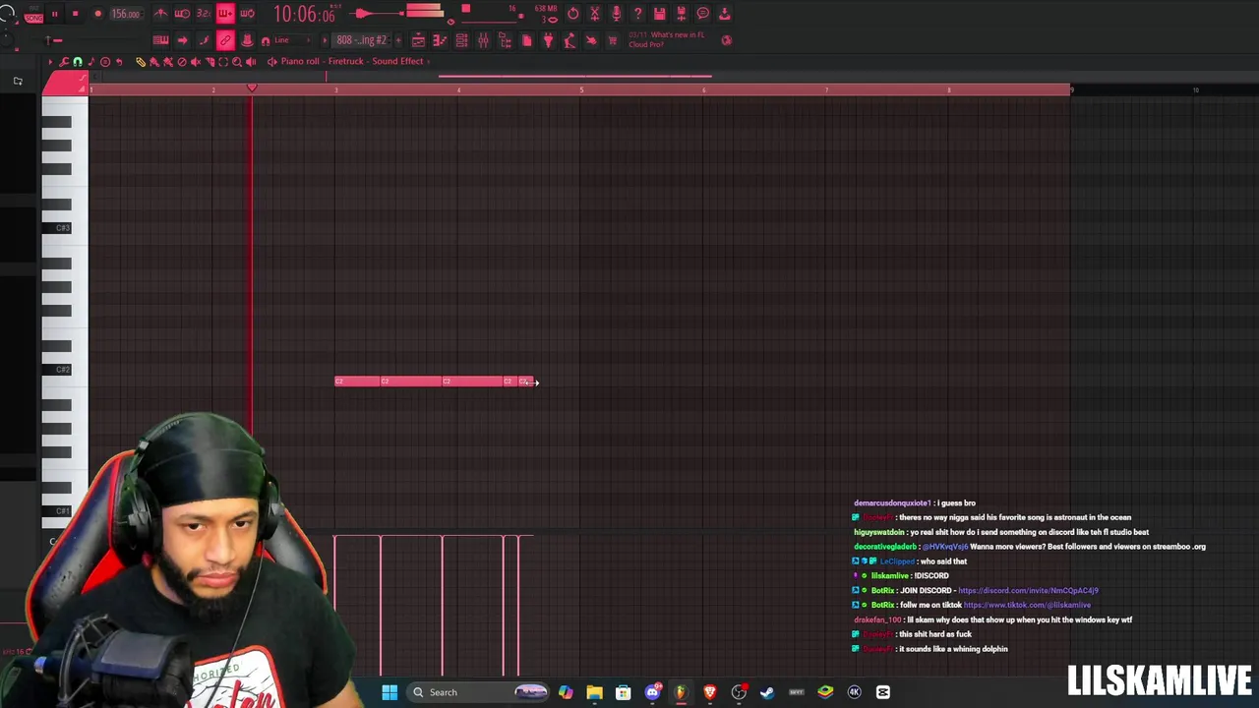Image resolution: width=1259 pixels, height=708 pixels.
Task: Open the Browser panel
Action: 505,40
